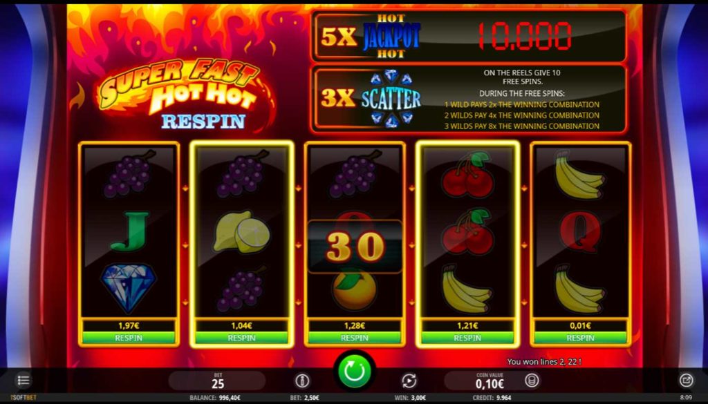This screenshot has width=708, height=404.
Task: Respin the fourth reel for 1,21€
Action: 467,338
